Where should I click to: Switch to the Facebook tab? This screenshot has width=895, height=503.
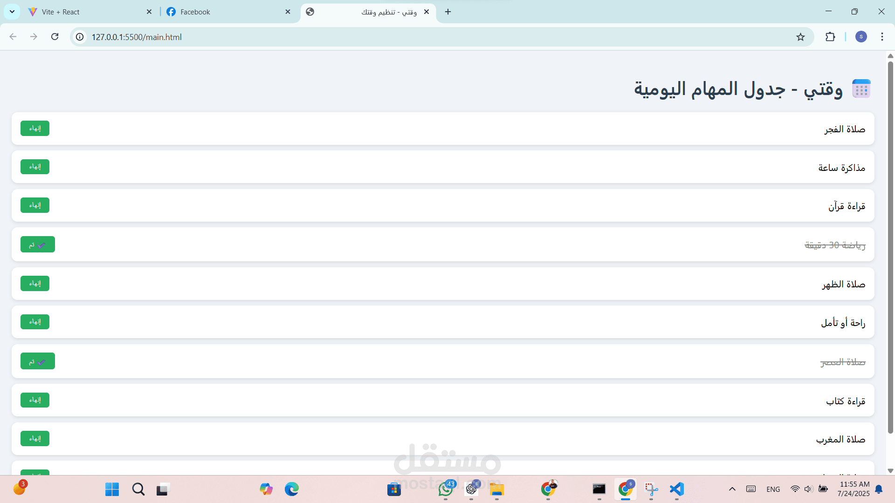tap(229, 12)
